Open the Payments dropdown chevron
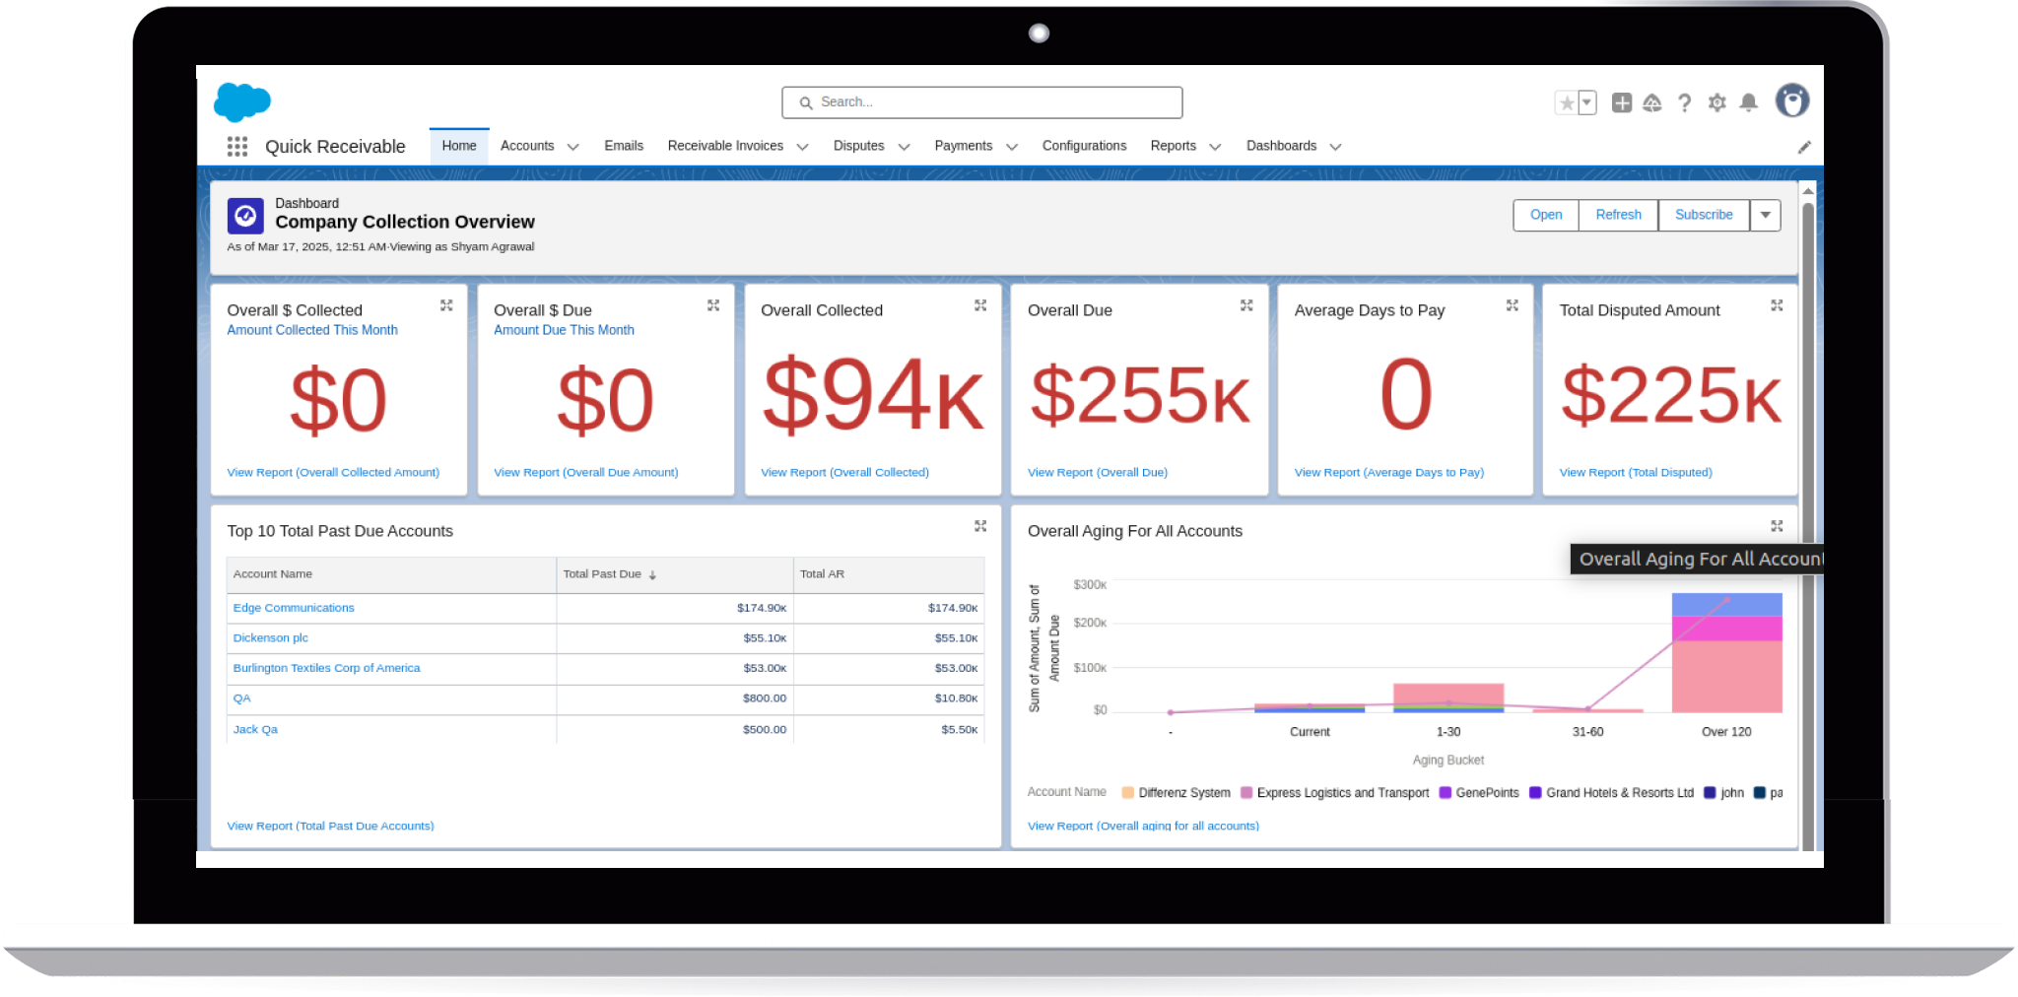This screenshot has width=2018, height=997. tap(1012, 146)
